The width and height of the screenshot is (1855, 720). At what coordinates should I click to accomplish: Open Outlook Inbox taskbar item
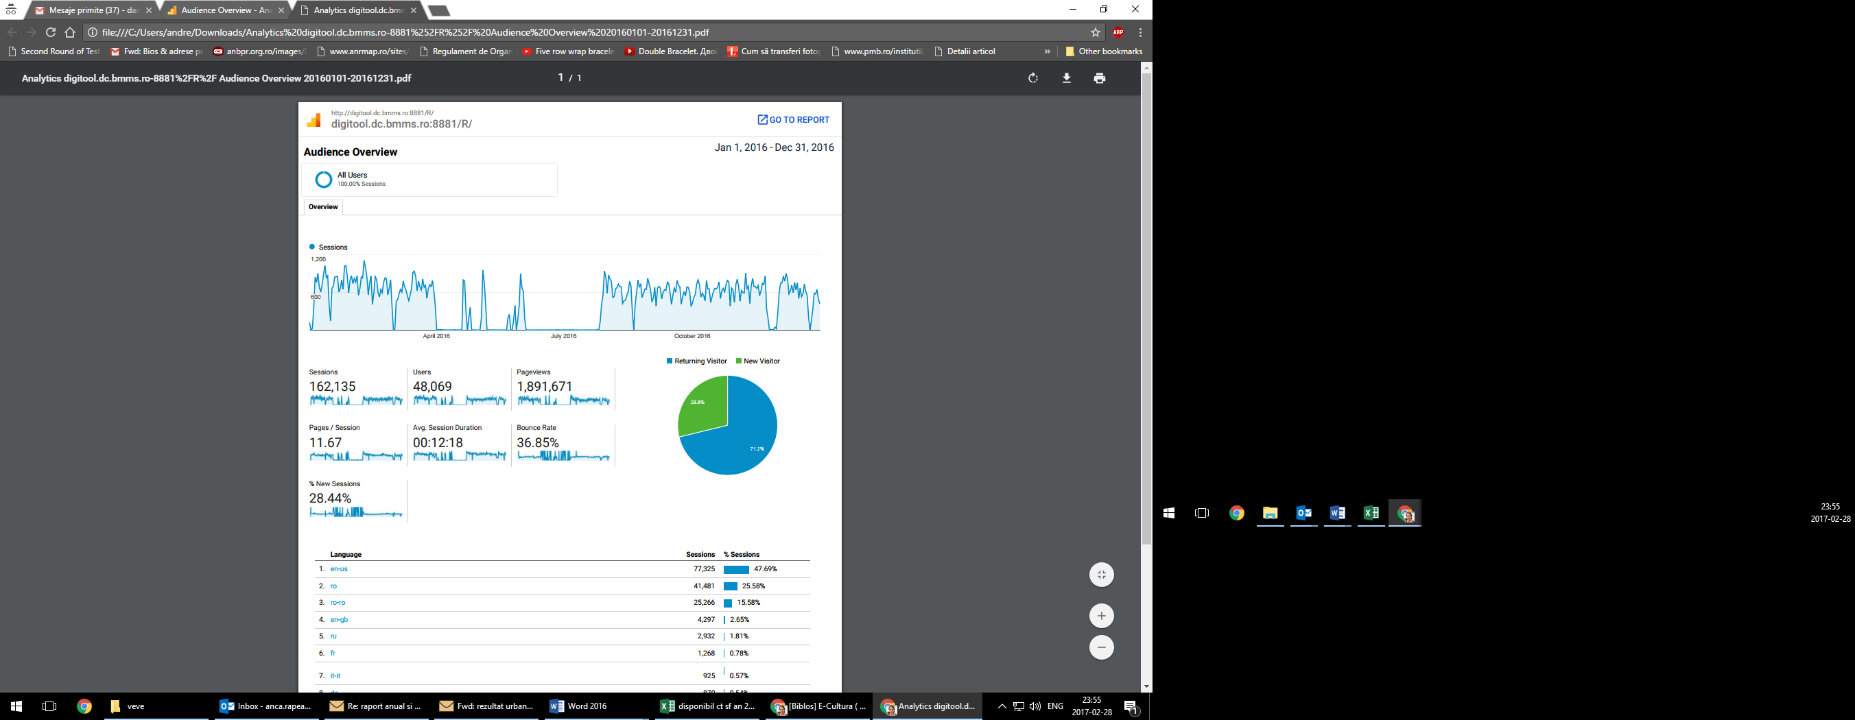tap(267, 706)
